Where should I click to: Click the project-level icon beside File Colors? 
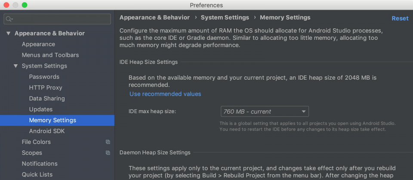(x=108, y=142)
